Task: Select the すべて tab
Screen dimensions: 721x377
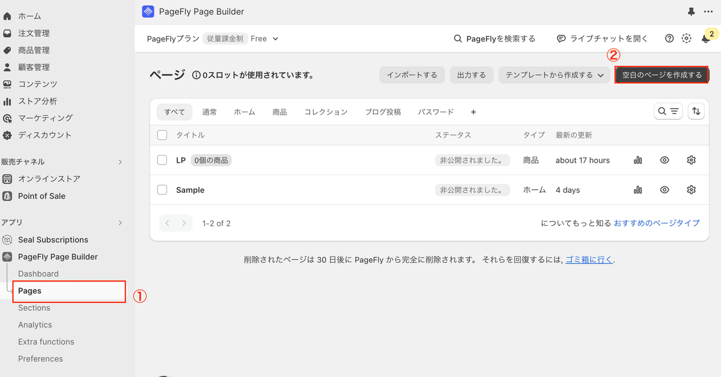Action: pyautogui.click(x=175, y=112)
